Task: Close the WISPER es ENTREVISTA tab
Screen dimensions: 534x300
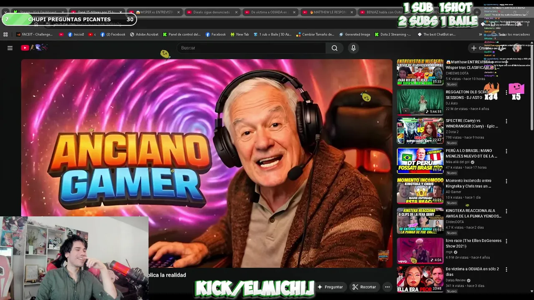Action: coord(179,12)
